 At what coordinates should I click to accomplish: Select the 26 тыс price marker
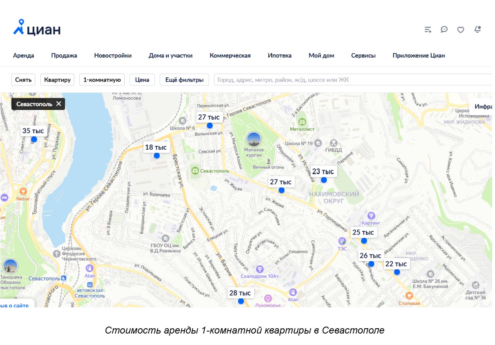pos(370,255)
